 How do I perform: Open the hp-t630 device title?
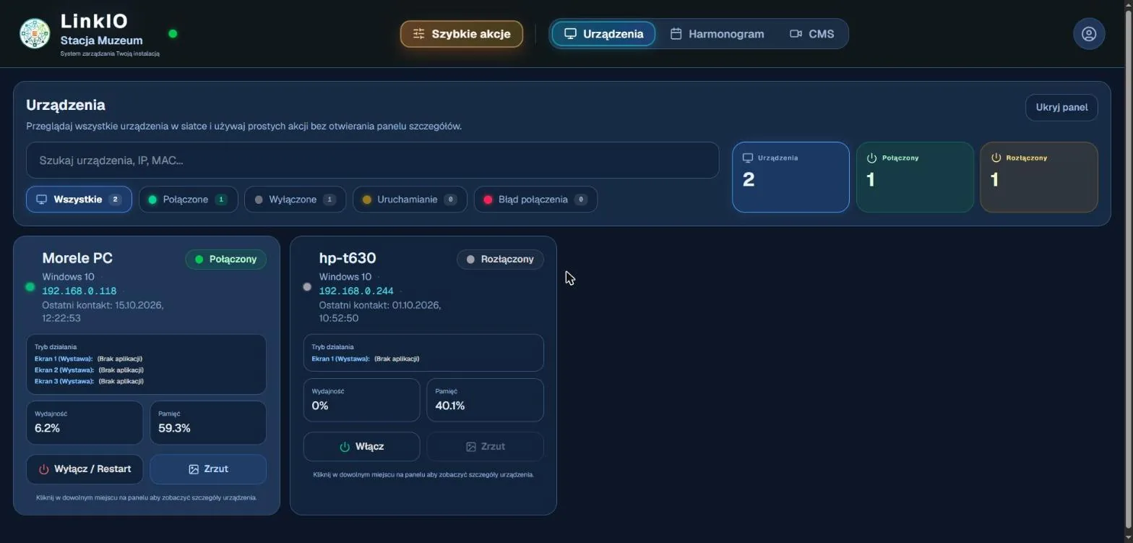click(348, 258)
